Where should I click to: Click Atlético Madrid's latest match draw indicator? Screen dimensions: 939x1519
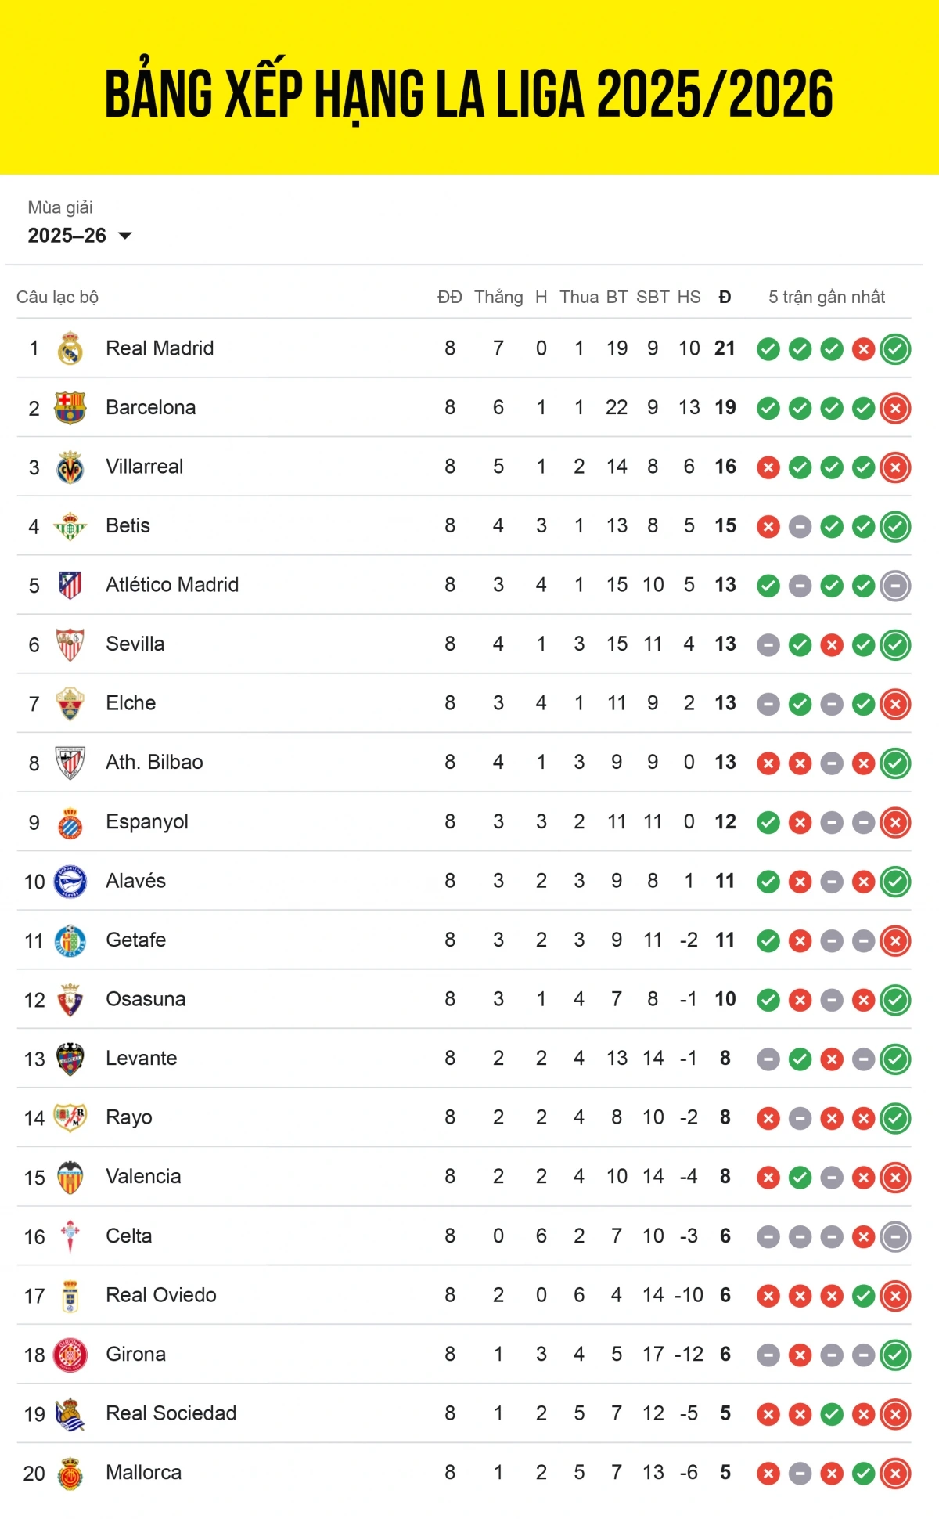895,586
